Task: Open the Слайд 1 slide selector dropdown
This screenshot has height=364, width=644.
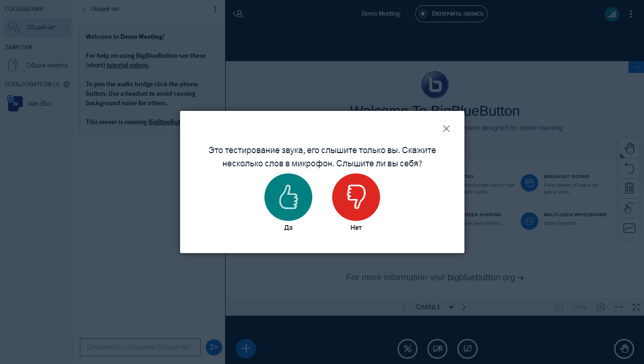Action: [434, 307]
